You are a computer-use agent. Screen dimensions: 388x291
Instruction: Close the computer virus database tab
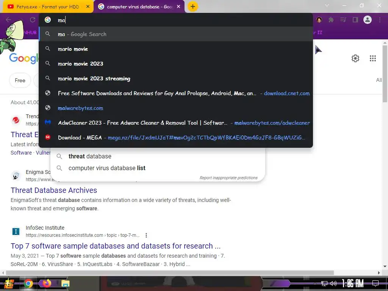pos(178,7)
